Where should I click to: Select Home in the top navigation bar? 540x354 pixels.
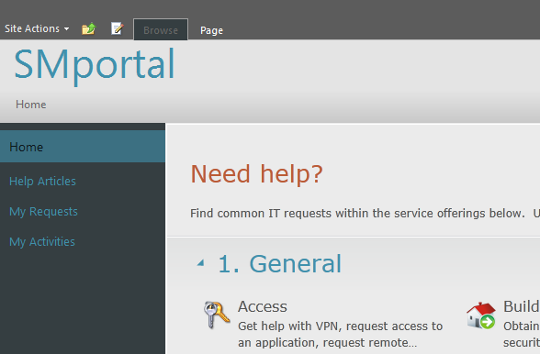pos(31,105)
